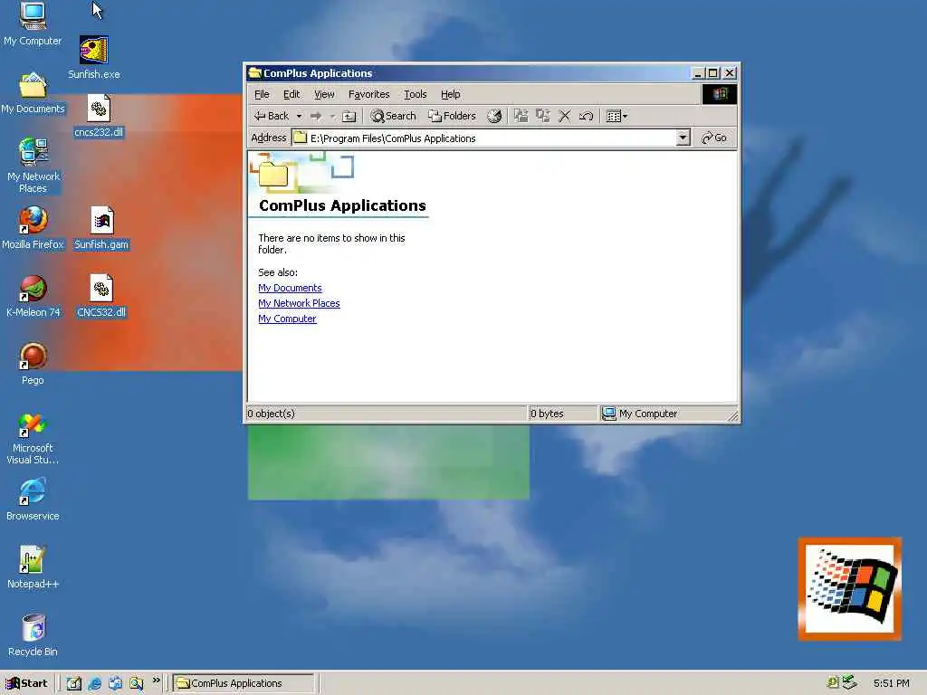Viewport: 927px width, 695px height.
Task: Select the Browservice desktop shortcut
Action: pyautogui.click(x=33, y=500)
